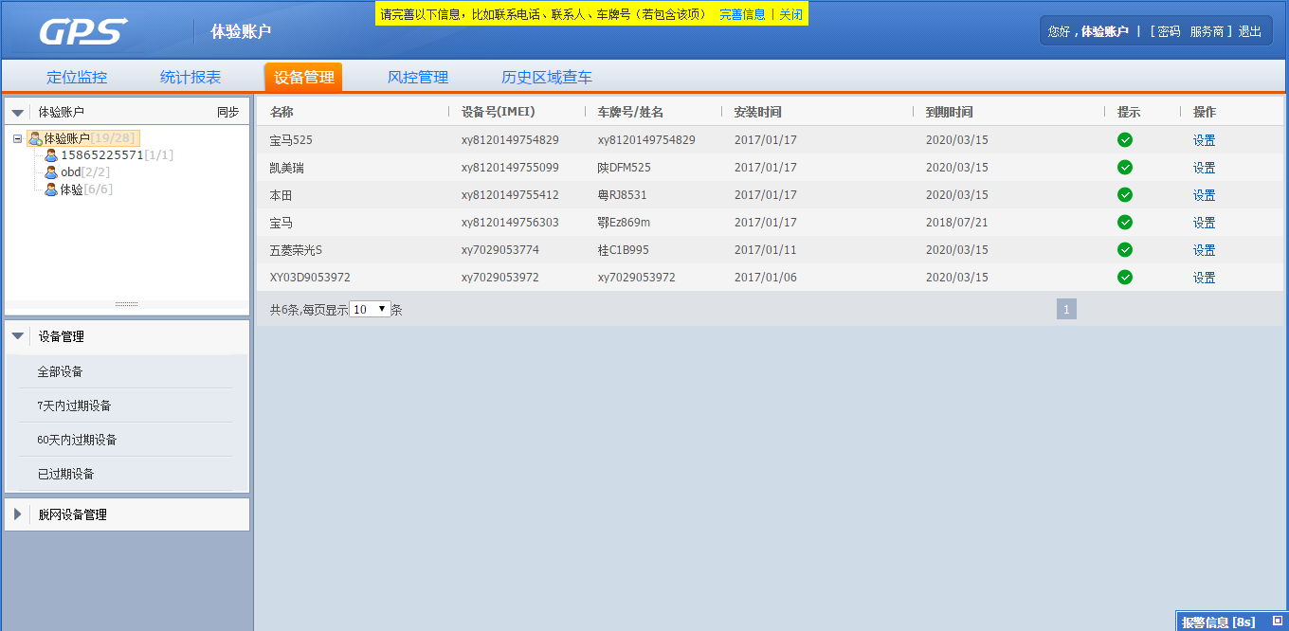Select 7天内过期设备 filter
1289x631 pixels.
[x=75, y=406]
